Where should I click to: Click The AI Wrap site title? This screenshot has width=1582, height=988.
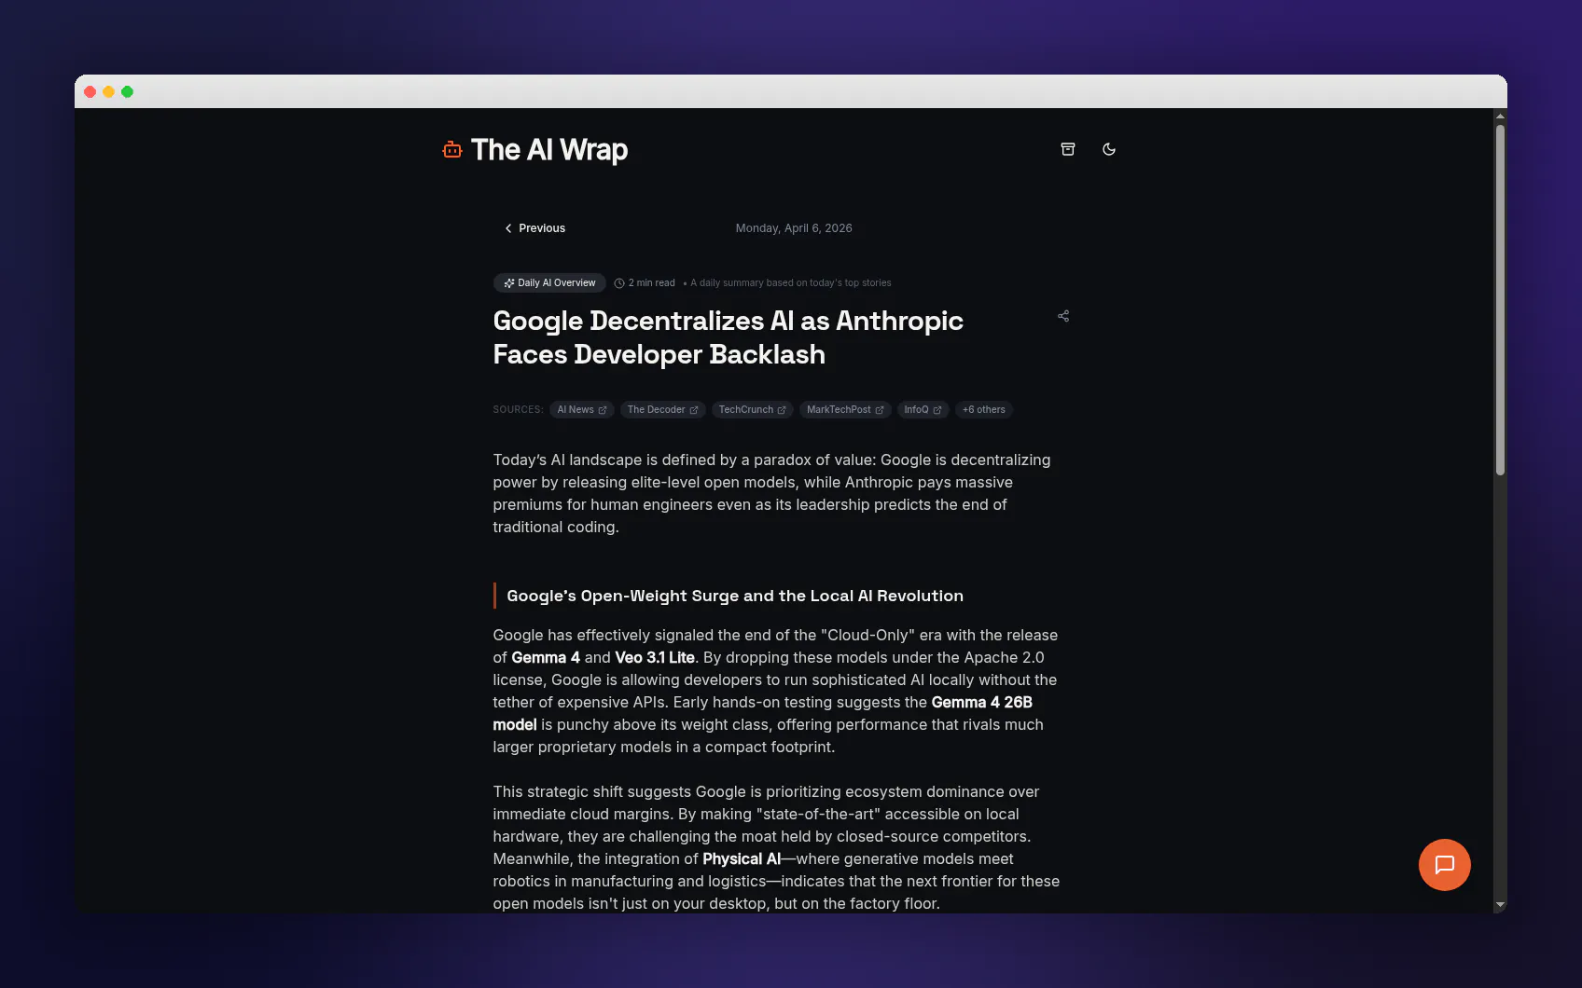549,150
